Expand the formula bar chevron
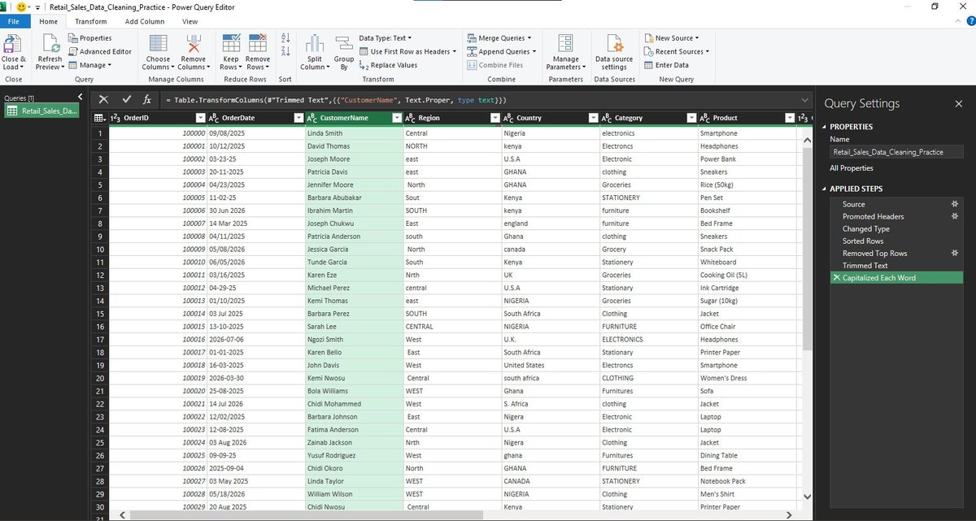The width and height of the screenshot is (976, 521). (803, 99)
